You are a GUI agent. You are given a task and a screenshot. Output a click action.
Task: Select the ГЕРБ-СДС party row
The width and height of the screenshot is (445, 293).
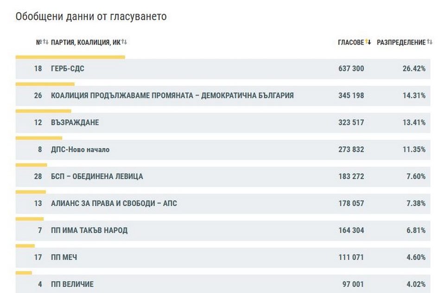[x=68, y=69]
